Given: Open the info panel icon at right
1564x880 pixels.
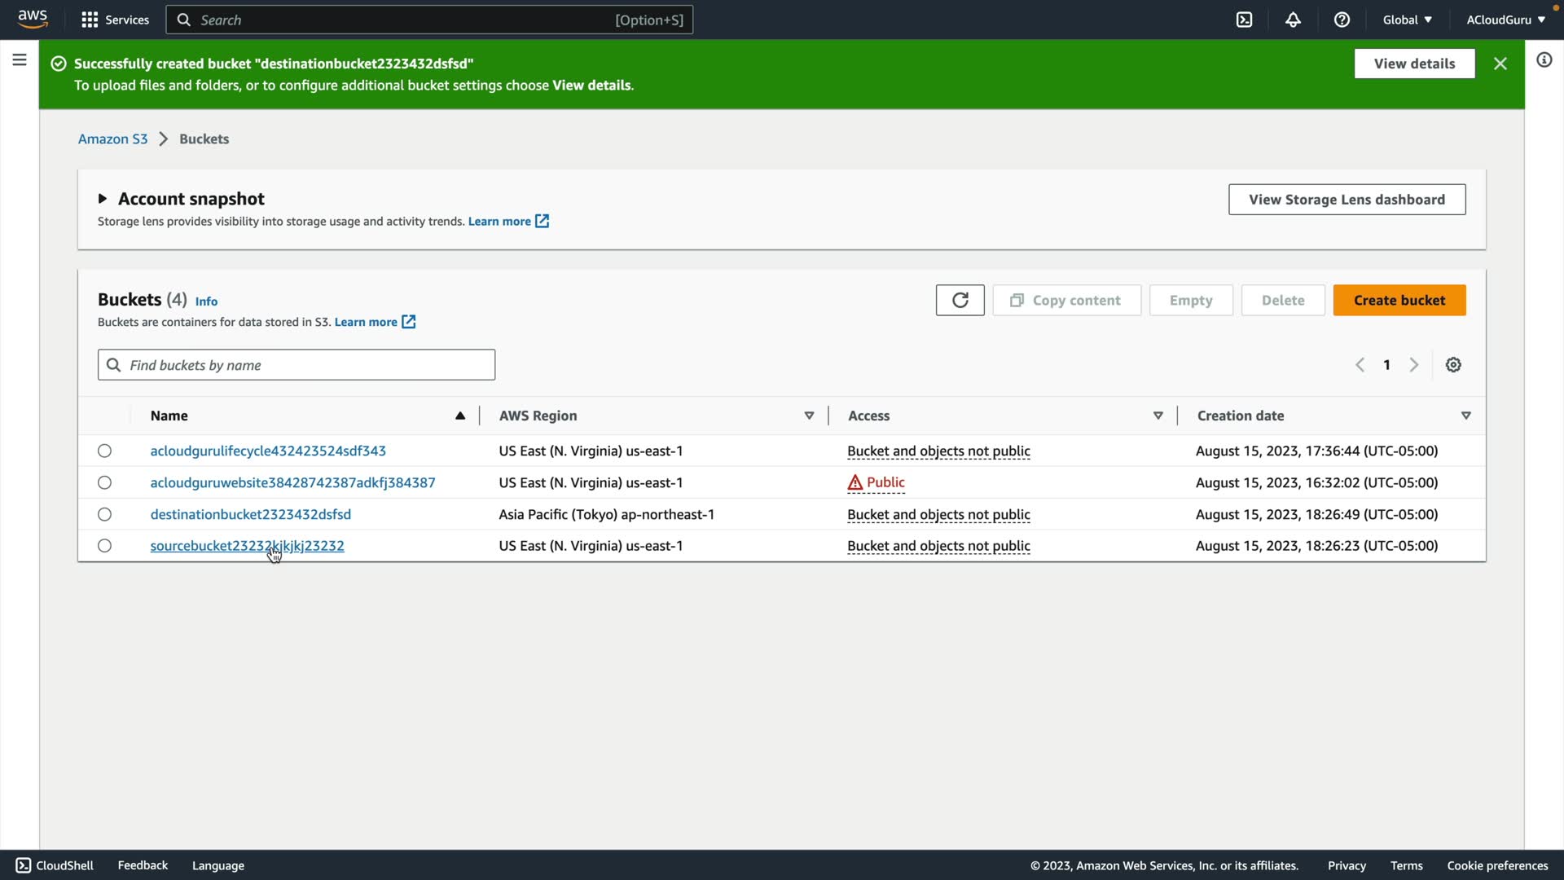Looking at the screenshot, I should point(1544,59).
